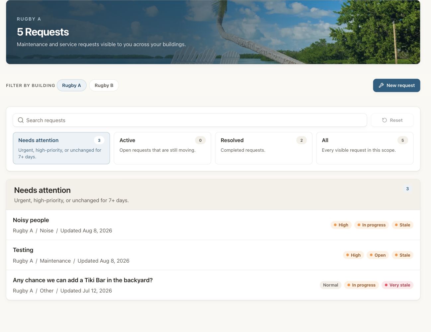Click the 'Needs attention' section heading
Screen dimensions: 431x332
[x=43, y=190]
